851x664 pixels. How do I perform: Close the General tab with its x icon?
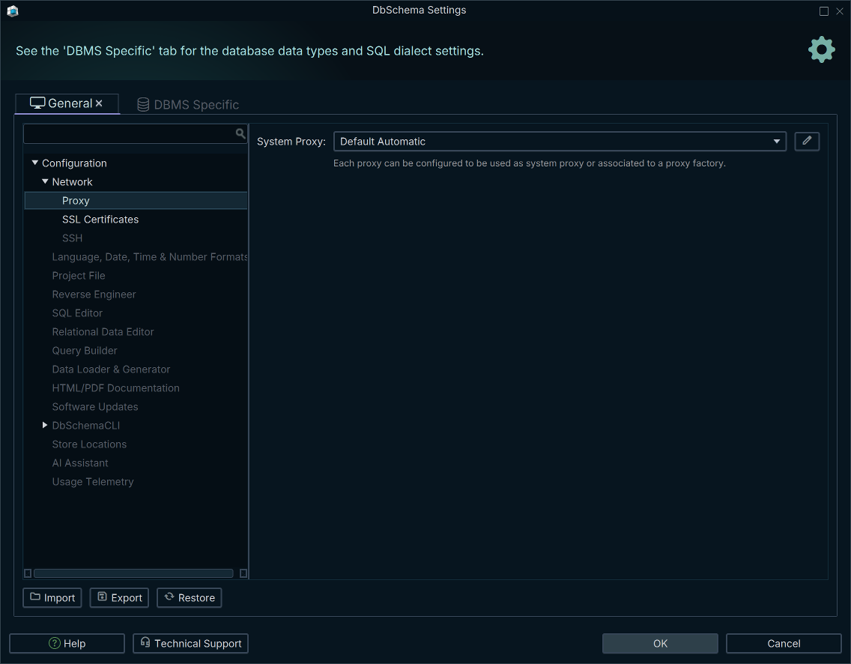[x=99, y=103]
